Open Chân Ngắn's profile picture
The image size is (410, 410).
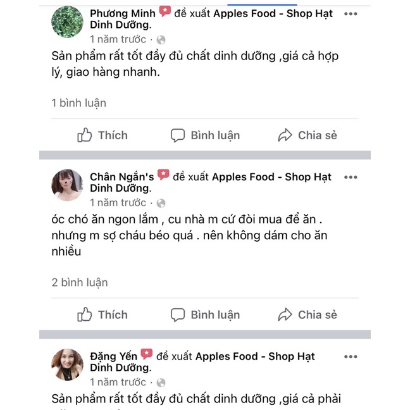point(67,185)
